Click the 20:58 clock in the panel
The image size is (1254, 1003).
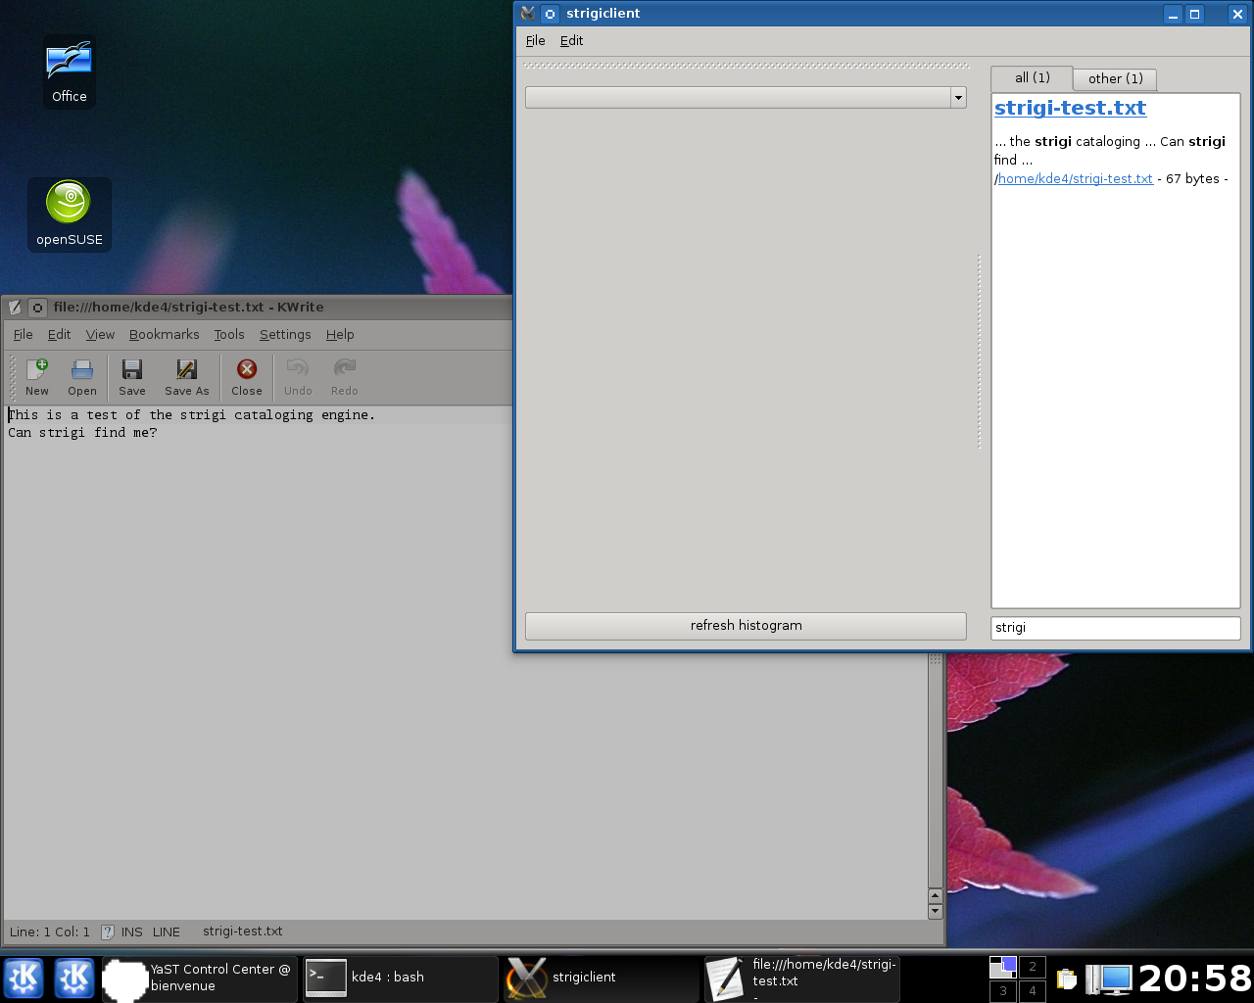tap(1195, 978)
